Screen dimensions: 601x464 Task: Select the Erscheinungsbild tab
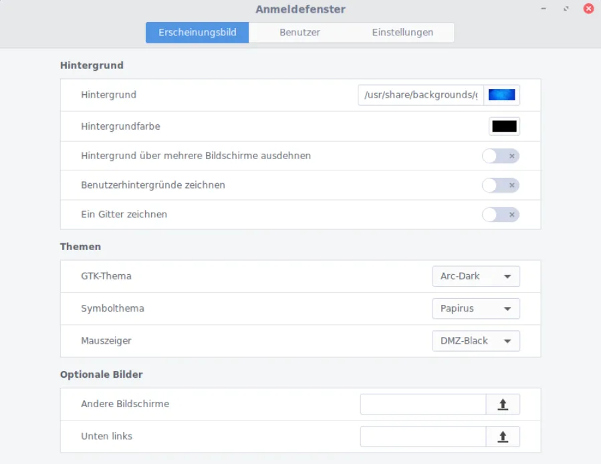tap(197, 32)
